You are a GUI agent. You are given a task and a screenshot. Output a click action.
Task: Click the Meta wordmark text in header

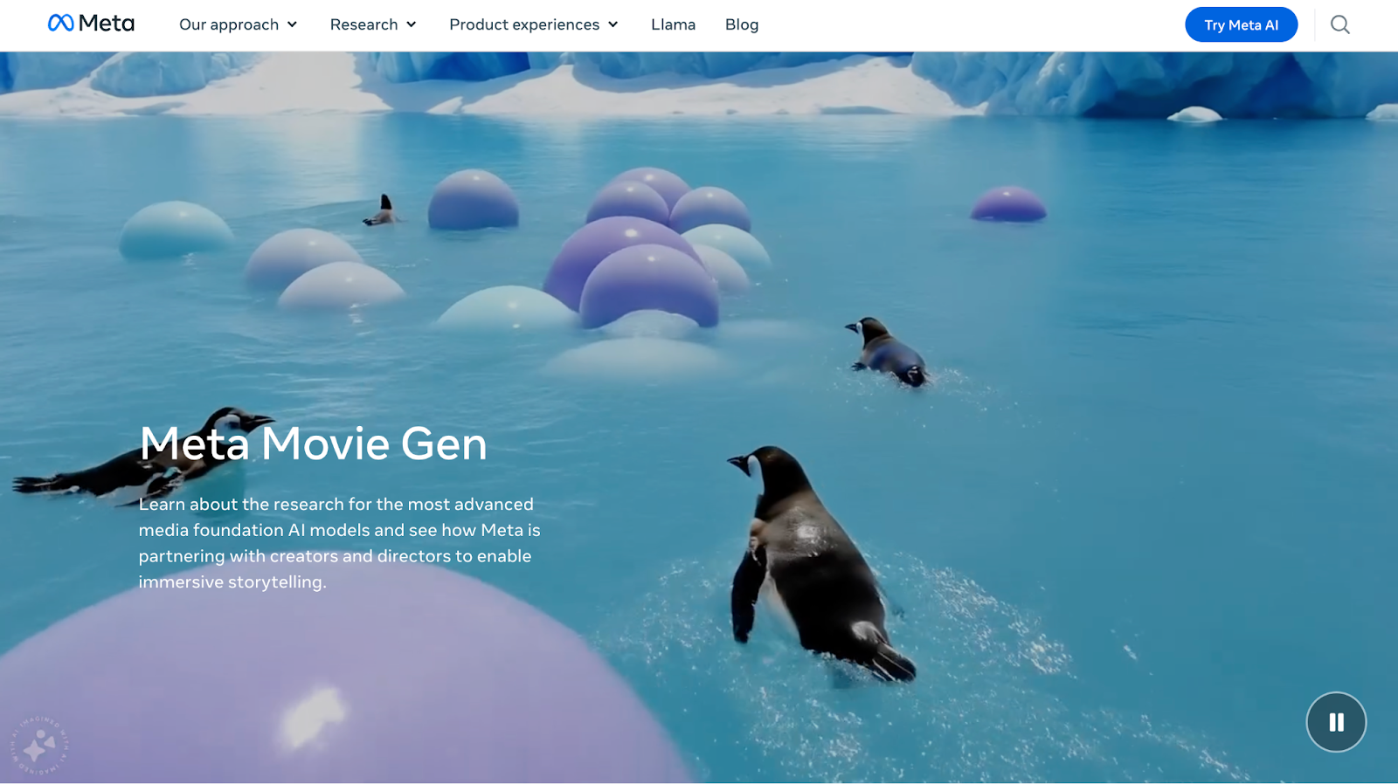107,24
